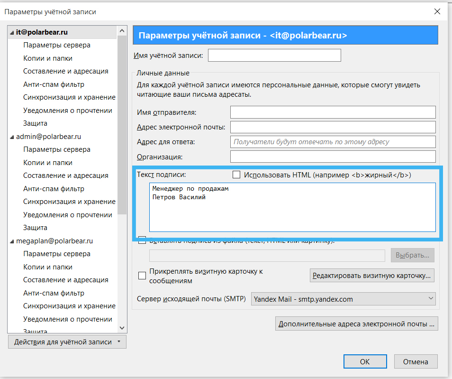Collapse the megaplan@polarbear.ru account tree
Viewport: 452px width, 379px height.
(12, 241)
